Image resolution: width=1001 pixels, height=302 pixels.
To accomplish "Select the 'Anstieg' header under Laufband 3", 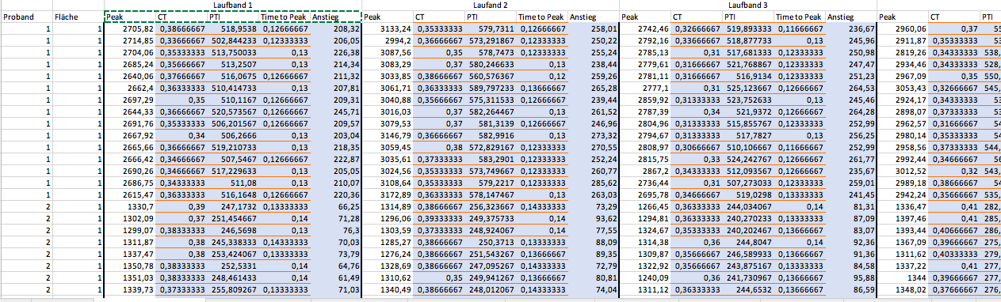I will pos(850,17).
